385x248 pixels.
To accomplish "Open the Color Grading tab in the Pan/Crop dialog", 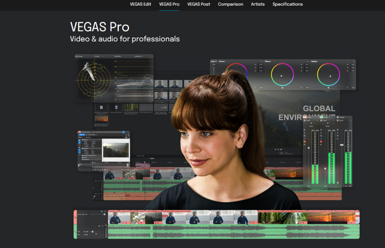I will click(x=91, y=135).
